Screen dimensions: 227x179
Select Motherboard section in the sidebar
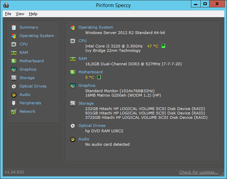click(x=32, y=61)
